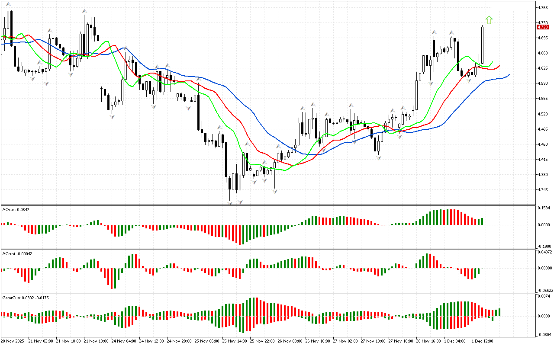Click the -0.06522 value on the ACcust scale
Viewport: 554px width, 346px height.
544,290
